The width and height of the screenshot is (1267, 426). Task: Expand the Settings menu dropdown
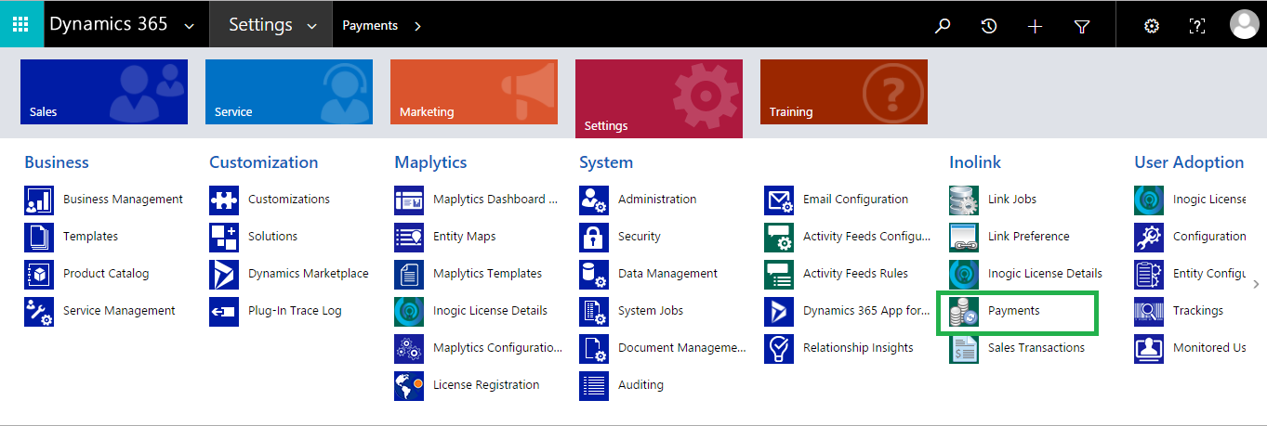tap(311, 26)
